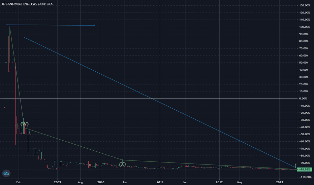
Task: Click the 0.00% price axis label
Action: (303, 99)
